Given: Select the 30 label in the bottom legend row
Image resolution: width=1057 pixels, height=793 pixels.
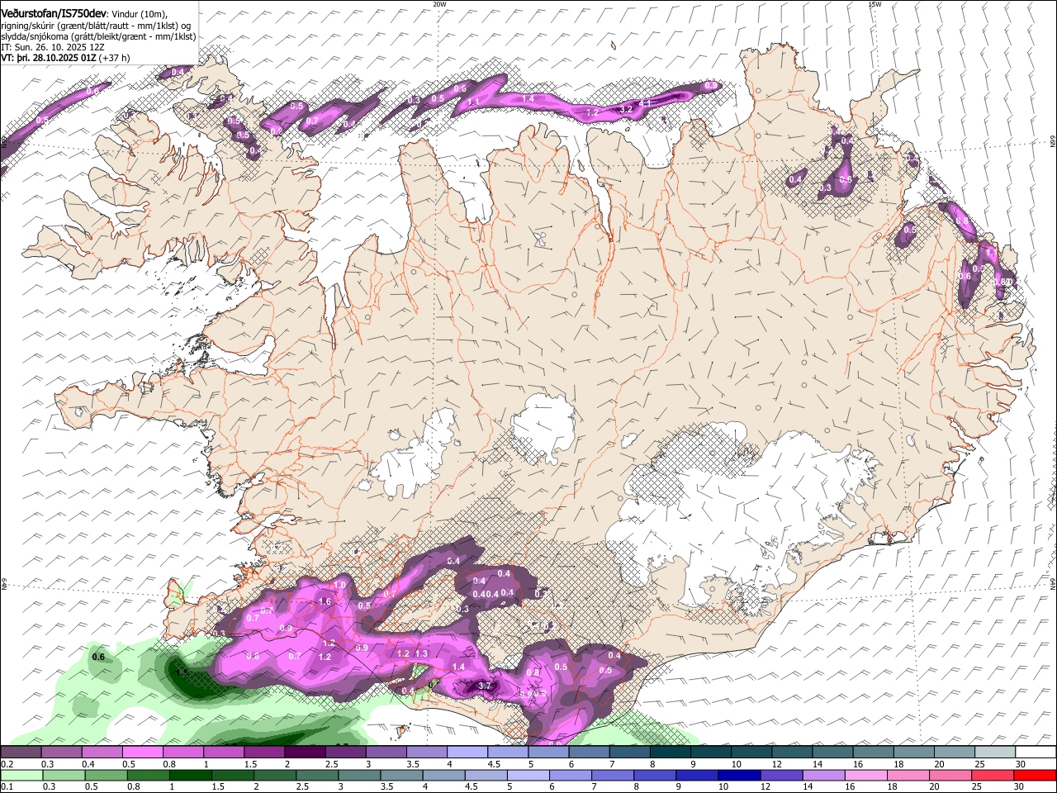Looking at the screenshot, I should click(x=1021, y=787).
